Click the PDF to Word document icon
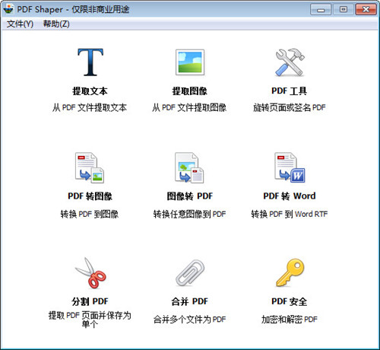Image resolution: width=380 pixels, height=350 pixels. point(290,167)
